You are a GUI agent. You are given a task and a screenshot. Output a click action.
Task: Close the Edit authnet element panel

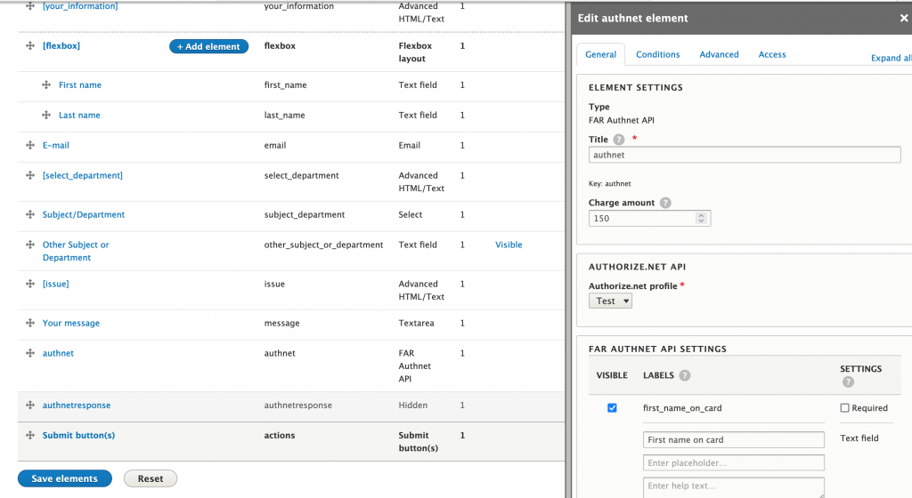(x=904, y=18)
